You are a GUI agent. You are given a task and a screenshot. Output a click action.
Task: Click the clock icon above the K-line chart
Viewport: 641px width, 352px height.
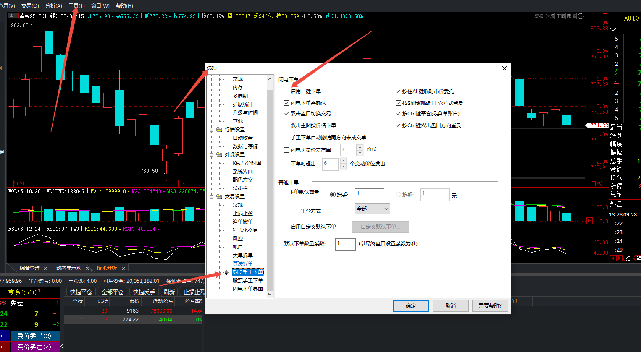[x=581, y=16]
